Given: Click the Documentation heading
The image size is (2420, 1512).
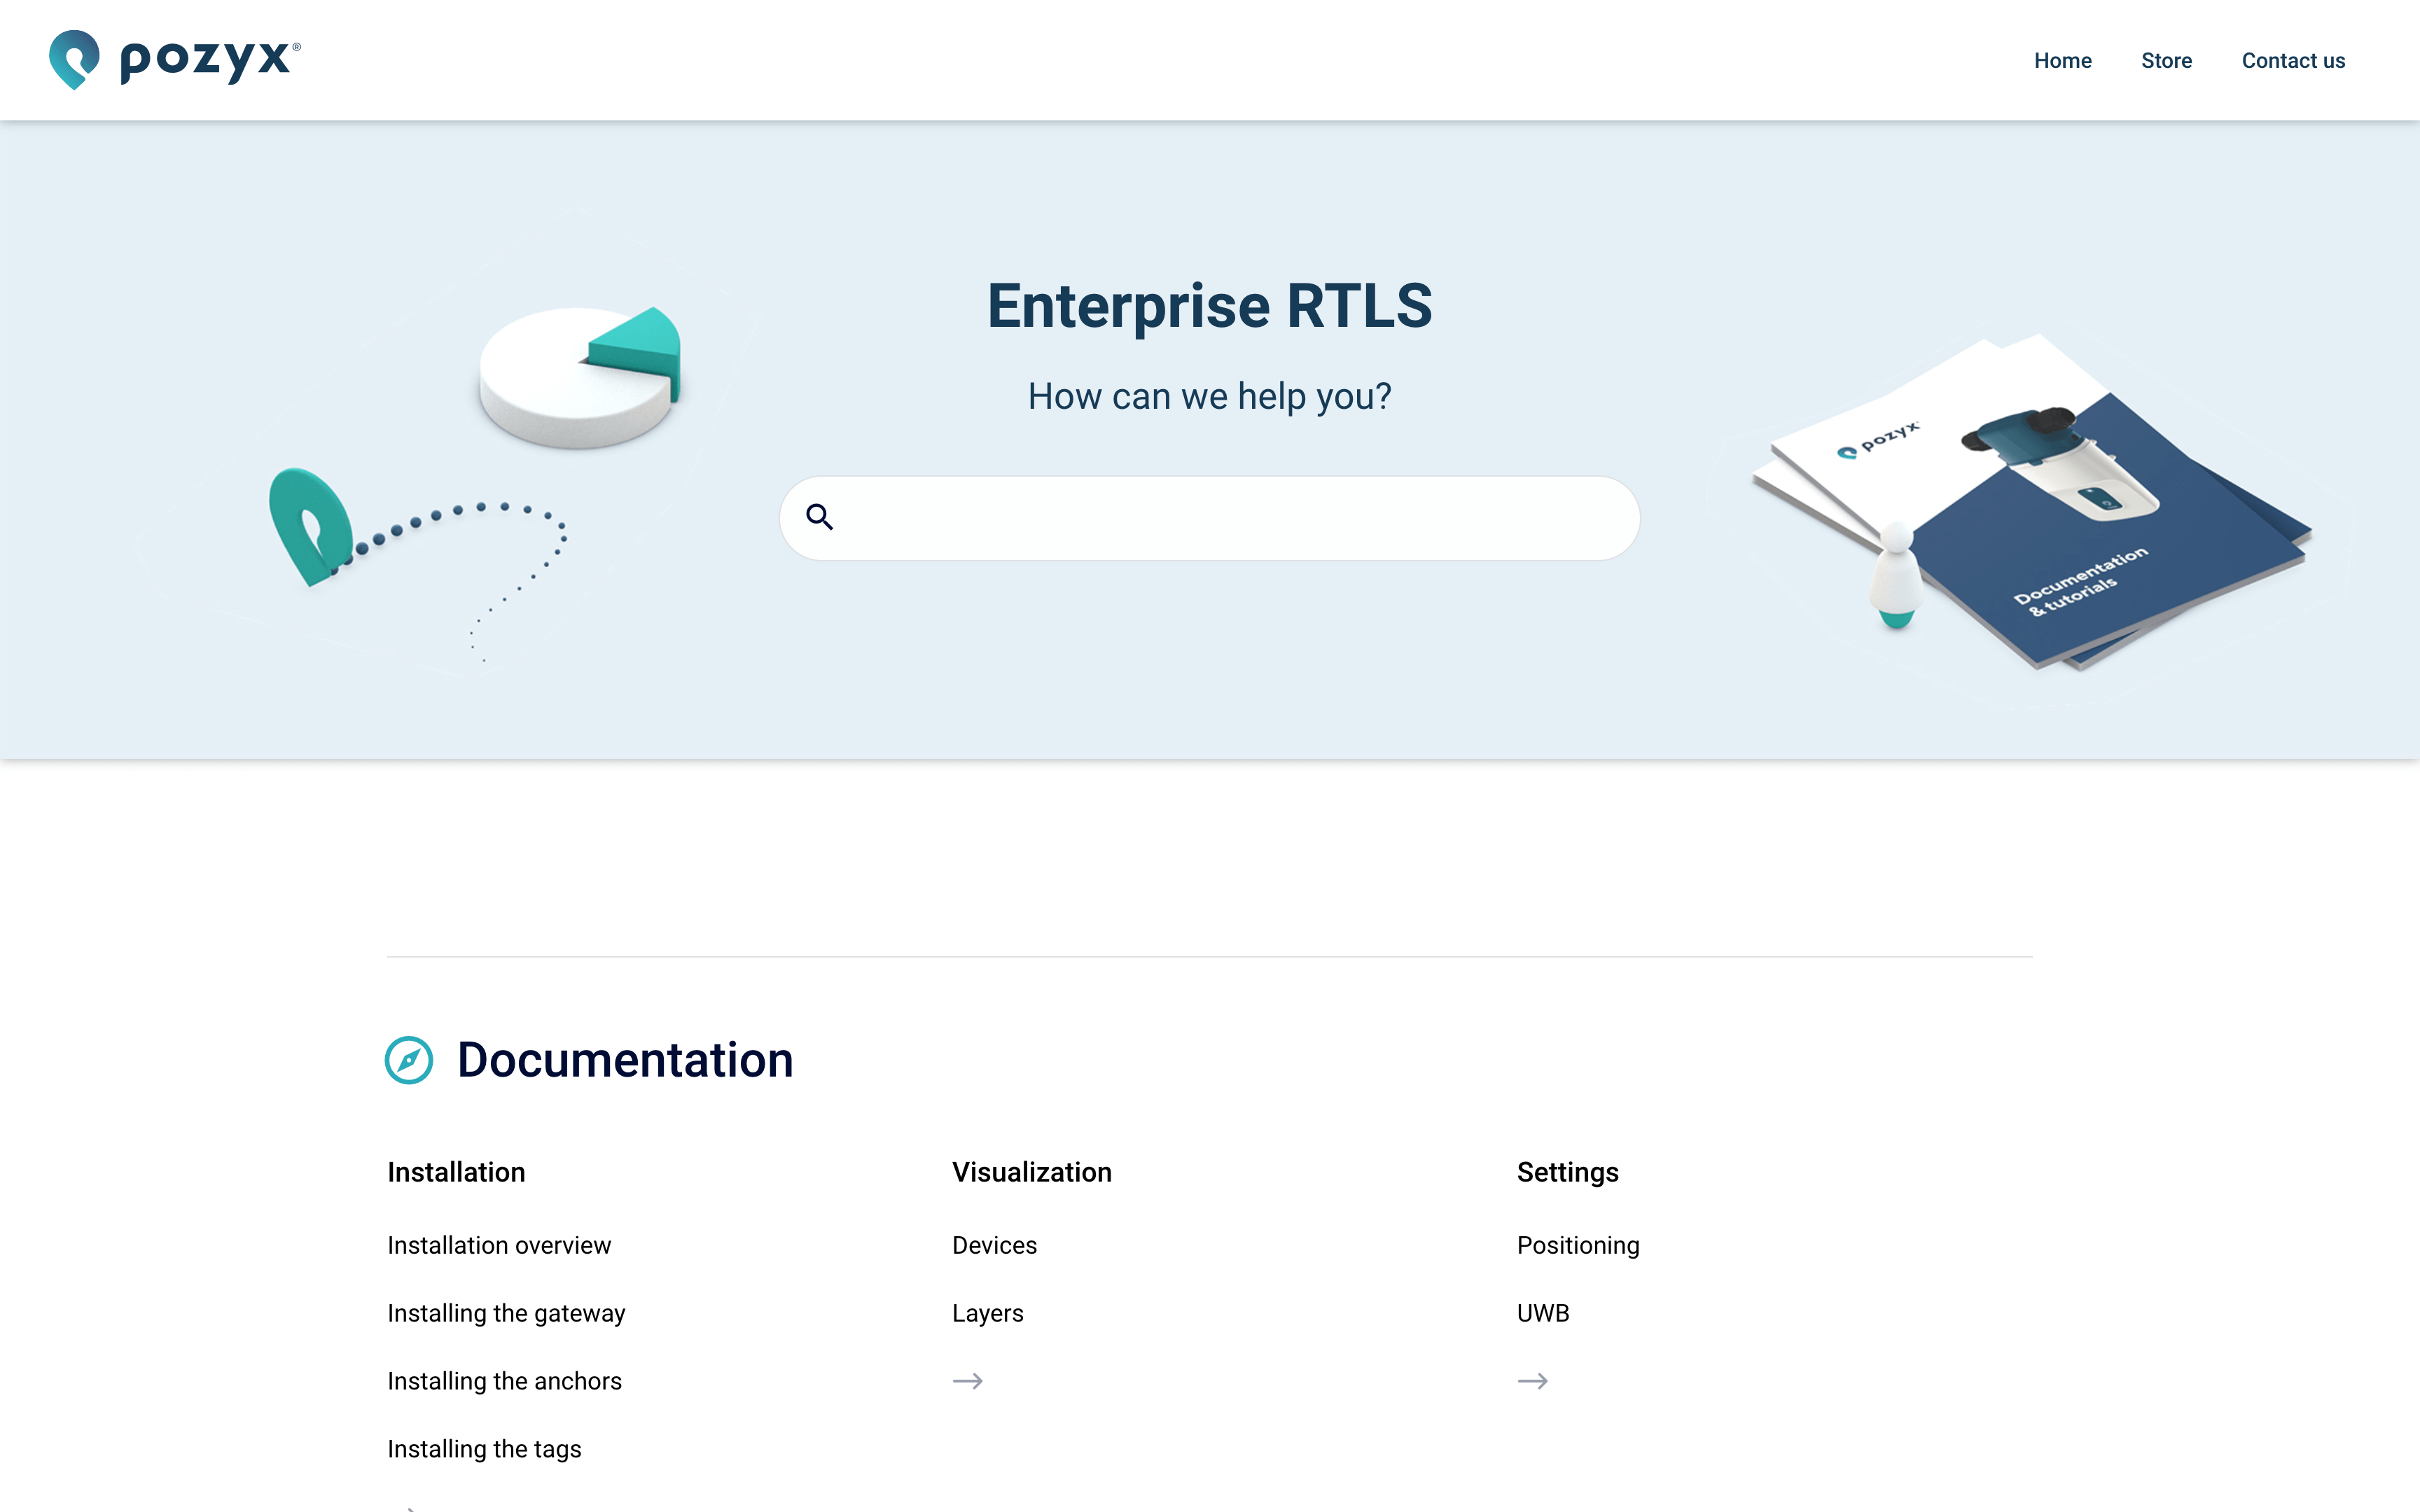Looking at the screenshot, I should coord(625,1060).
